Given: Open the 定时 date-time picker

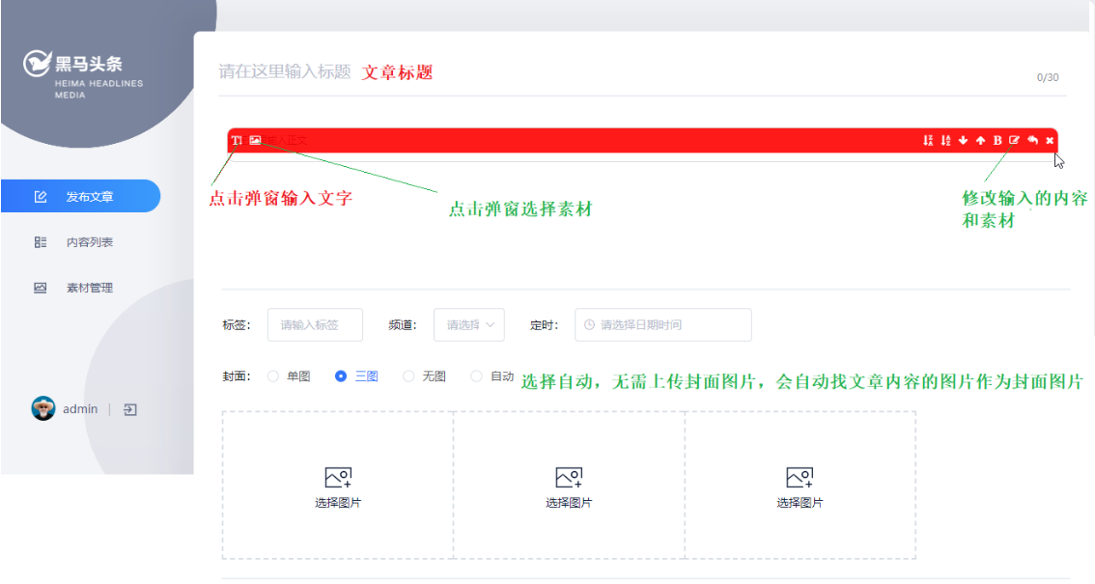Looking at the screenshot, I should point(663,324).
